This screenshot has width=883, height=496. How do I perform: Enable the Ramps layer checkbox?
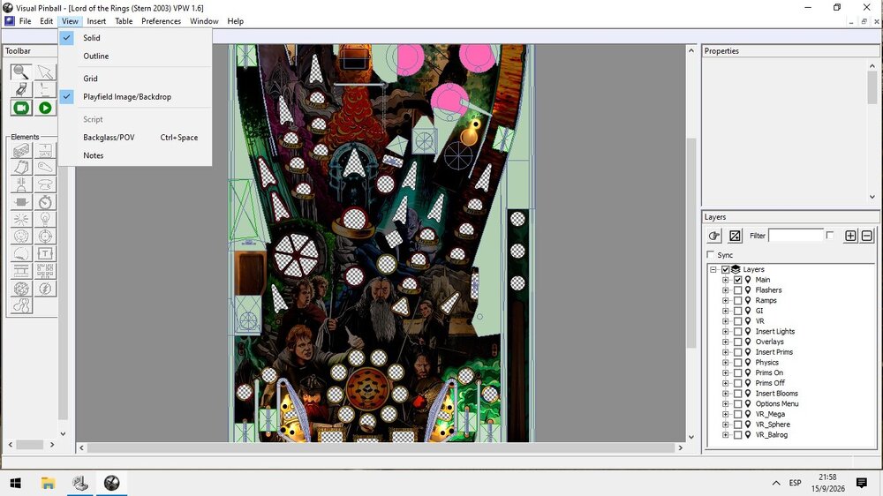(x=737, y=300)
